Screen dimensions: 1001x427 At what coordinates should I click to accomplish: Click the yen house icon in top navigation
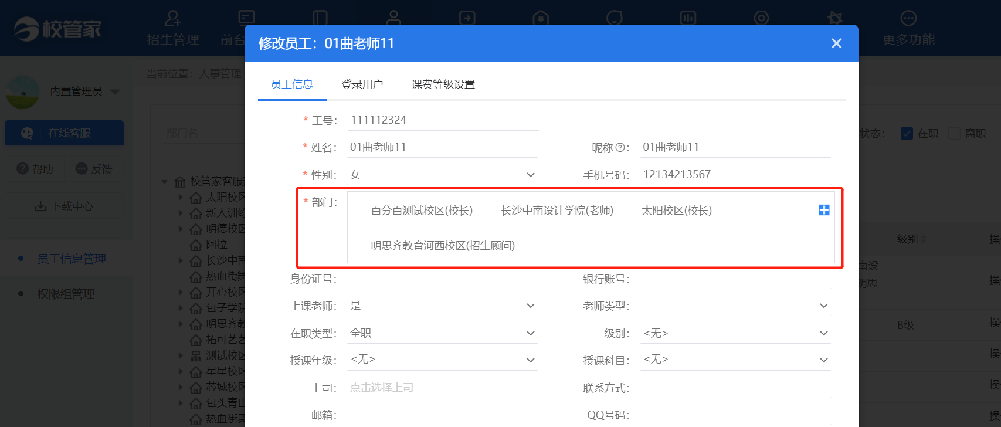pos(541,18)
